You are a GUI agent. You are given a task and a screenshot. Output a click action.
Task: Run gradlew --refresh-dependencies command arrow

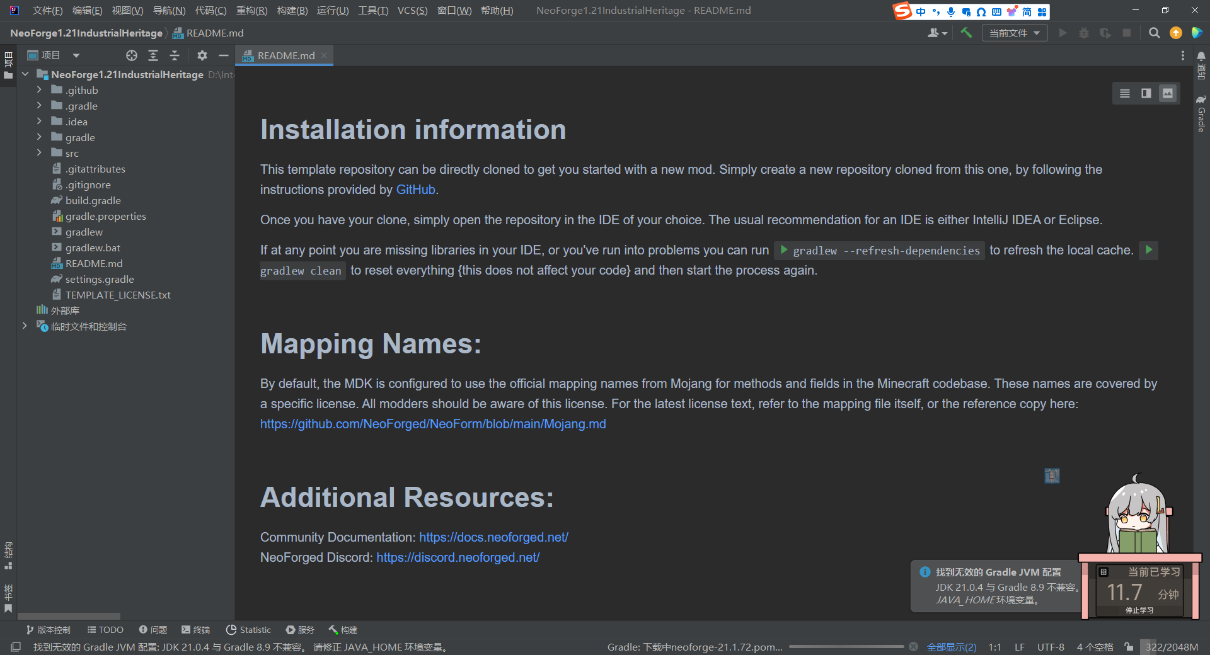point(783,250)
